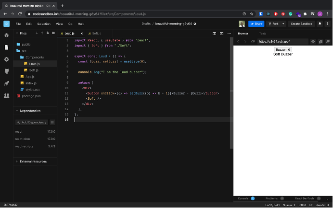
Task: Open the Explorer file icon in sidebar
Action: point(7,47)
